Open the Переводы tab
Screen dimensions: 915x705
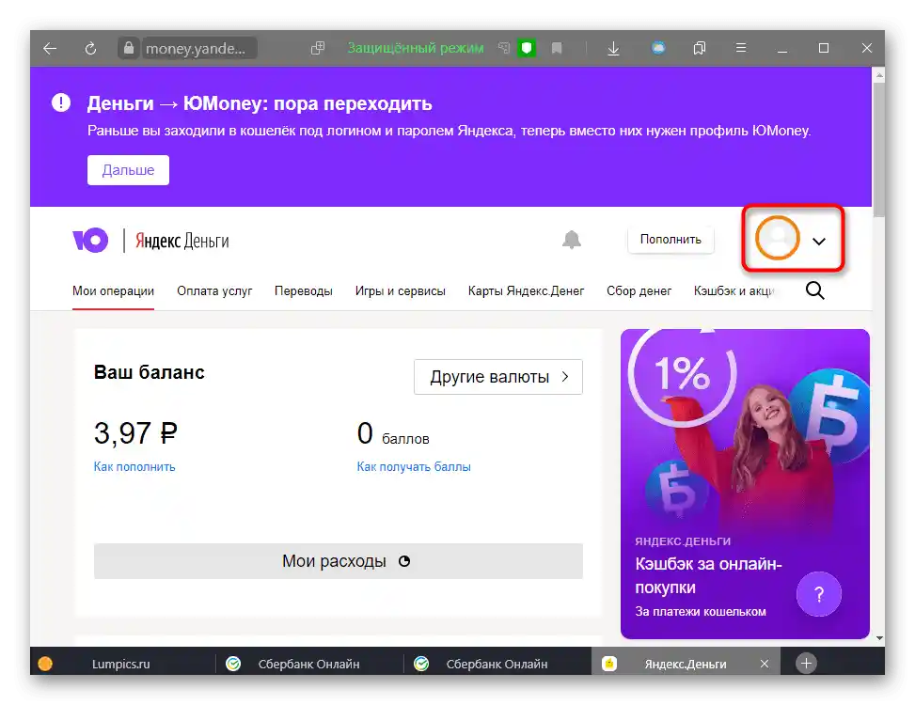click(x=304, y=291)
